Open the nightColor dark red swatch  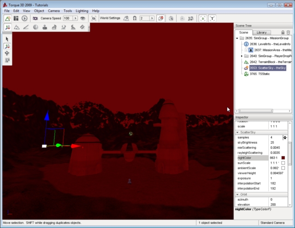(283, 158)
